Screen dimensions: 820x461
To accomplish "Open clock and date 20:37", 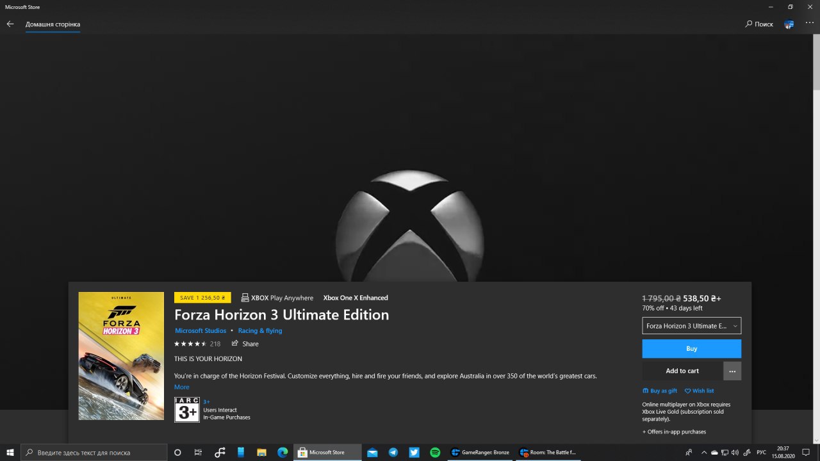I will (x=783, y=452).
